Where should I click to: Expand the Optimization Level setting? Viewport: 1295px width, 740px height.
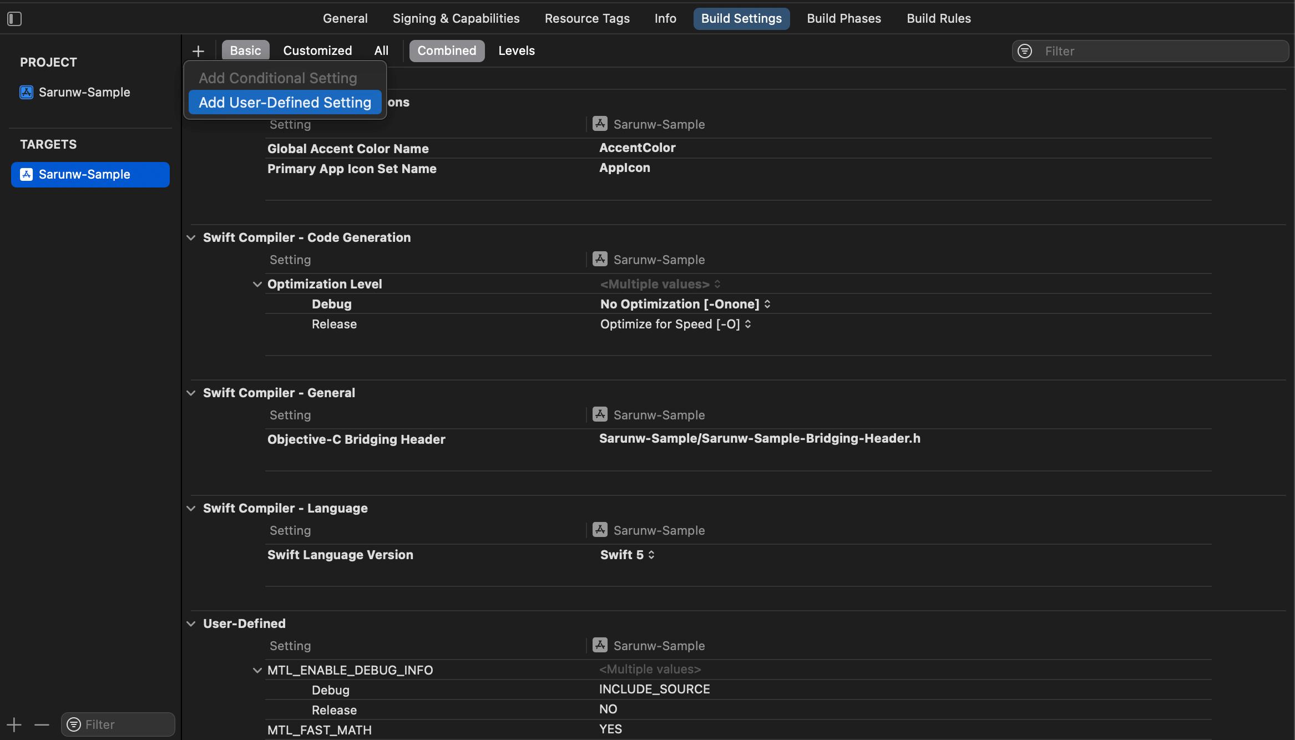tap(257, 285)
